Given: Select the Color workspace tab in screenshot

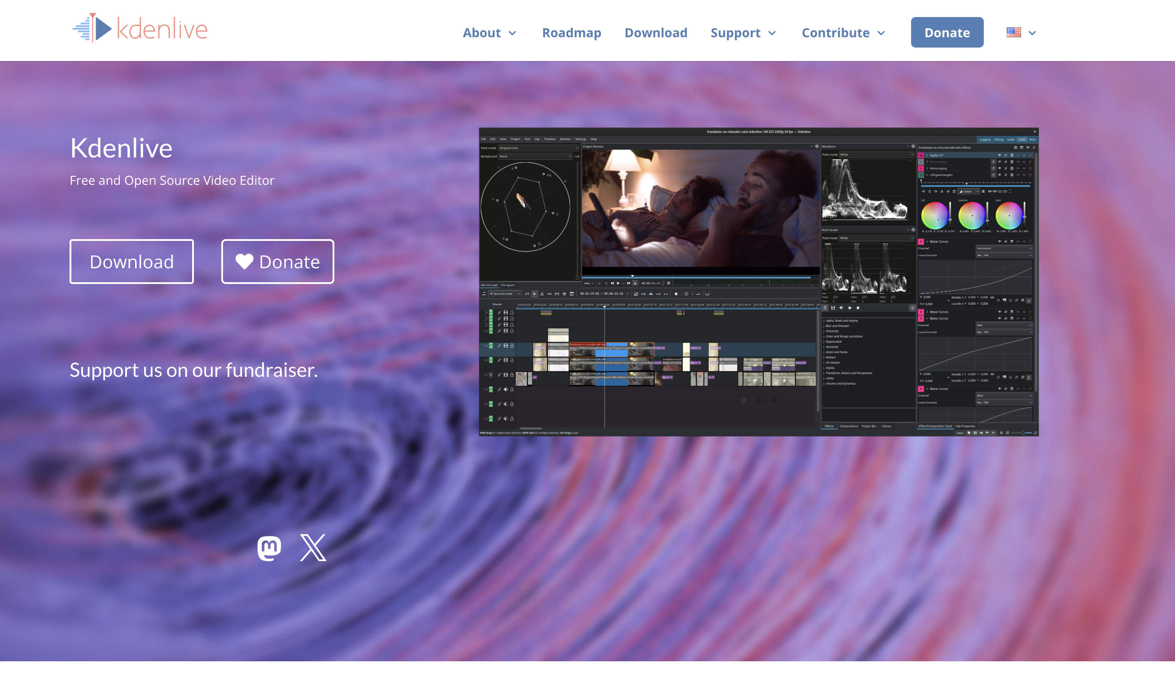Looking at the screenshot, I should [x=1022, y=140].
